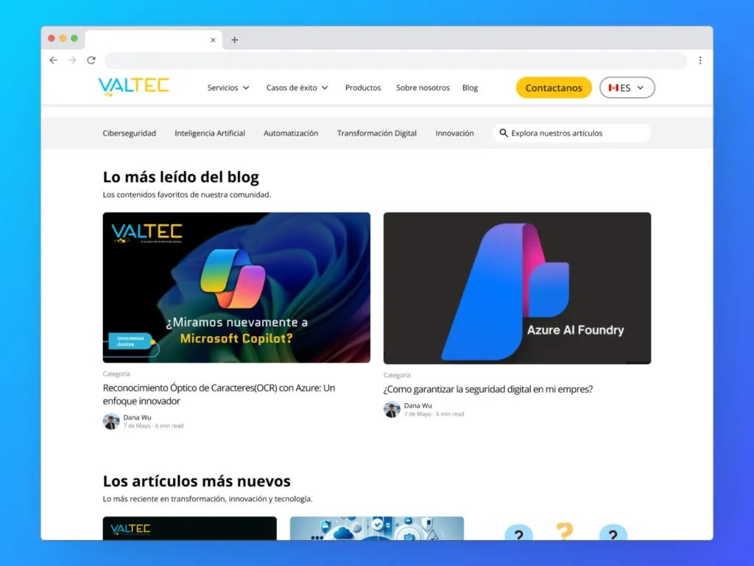Choose the Transformación Digital category

pyautogui.click(x=377, y=133)
